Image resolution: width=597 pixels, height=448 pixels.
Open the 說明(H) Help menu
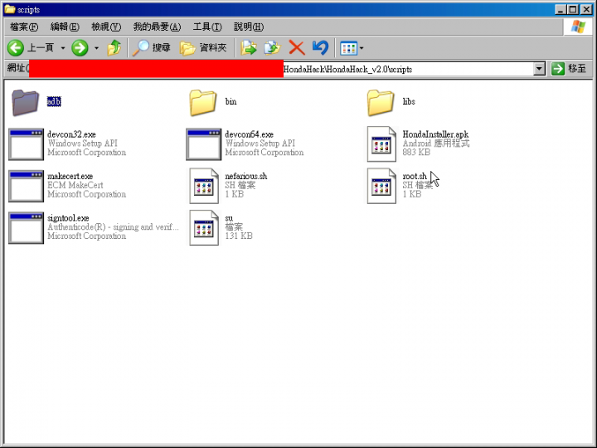(x=249, y=27)
